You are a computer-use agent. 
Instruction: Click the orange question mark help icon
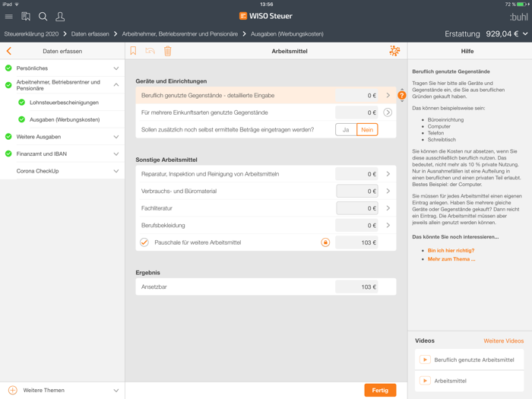coord(402,95)
